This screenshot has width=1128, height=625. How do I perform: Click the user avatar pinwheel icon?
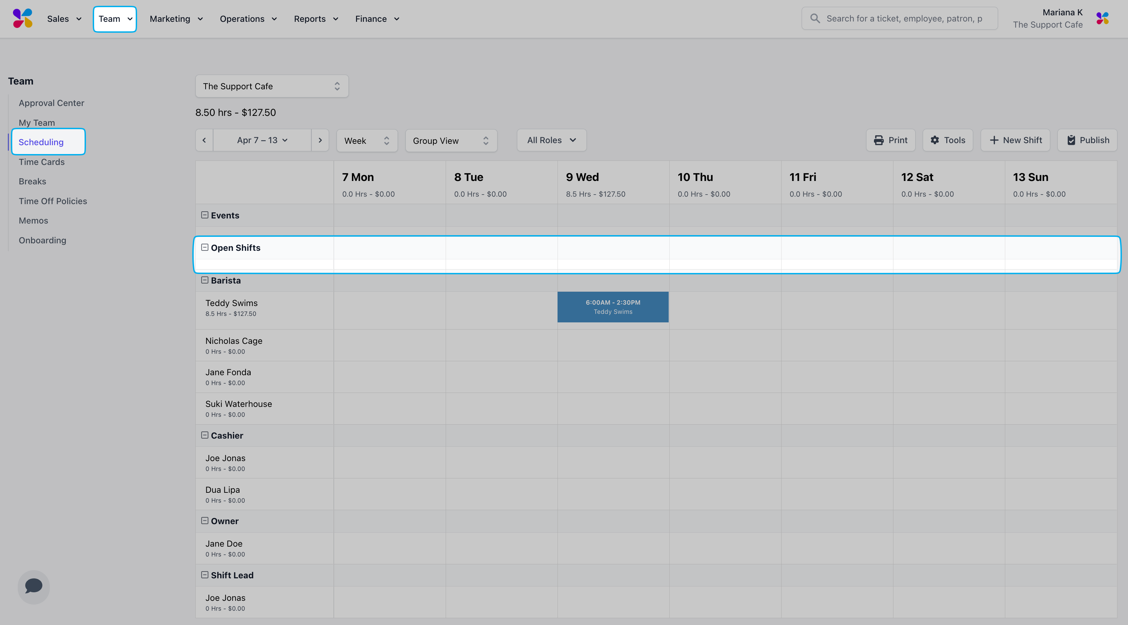pyautogui.click(x=1102, y=18)
